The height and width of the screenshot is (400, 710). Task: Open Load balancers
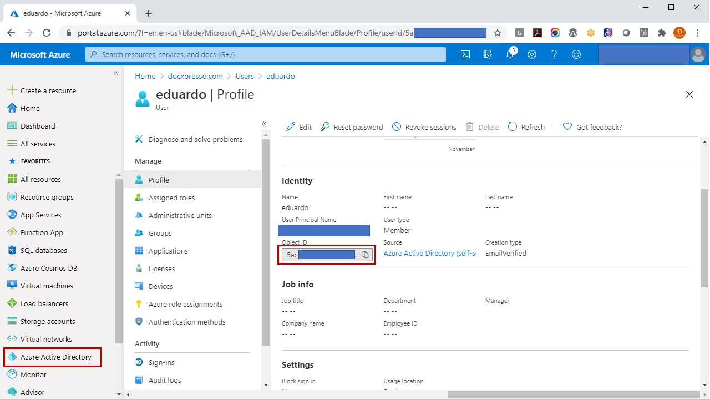tap(38, 303)
